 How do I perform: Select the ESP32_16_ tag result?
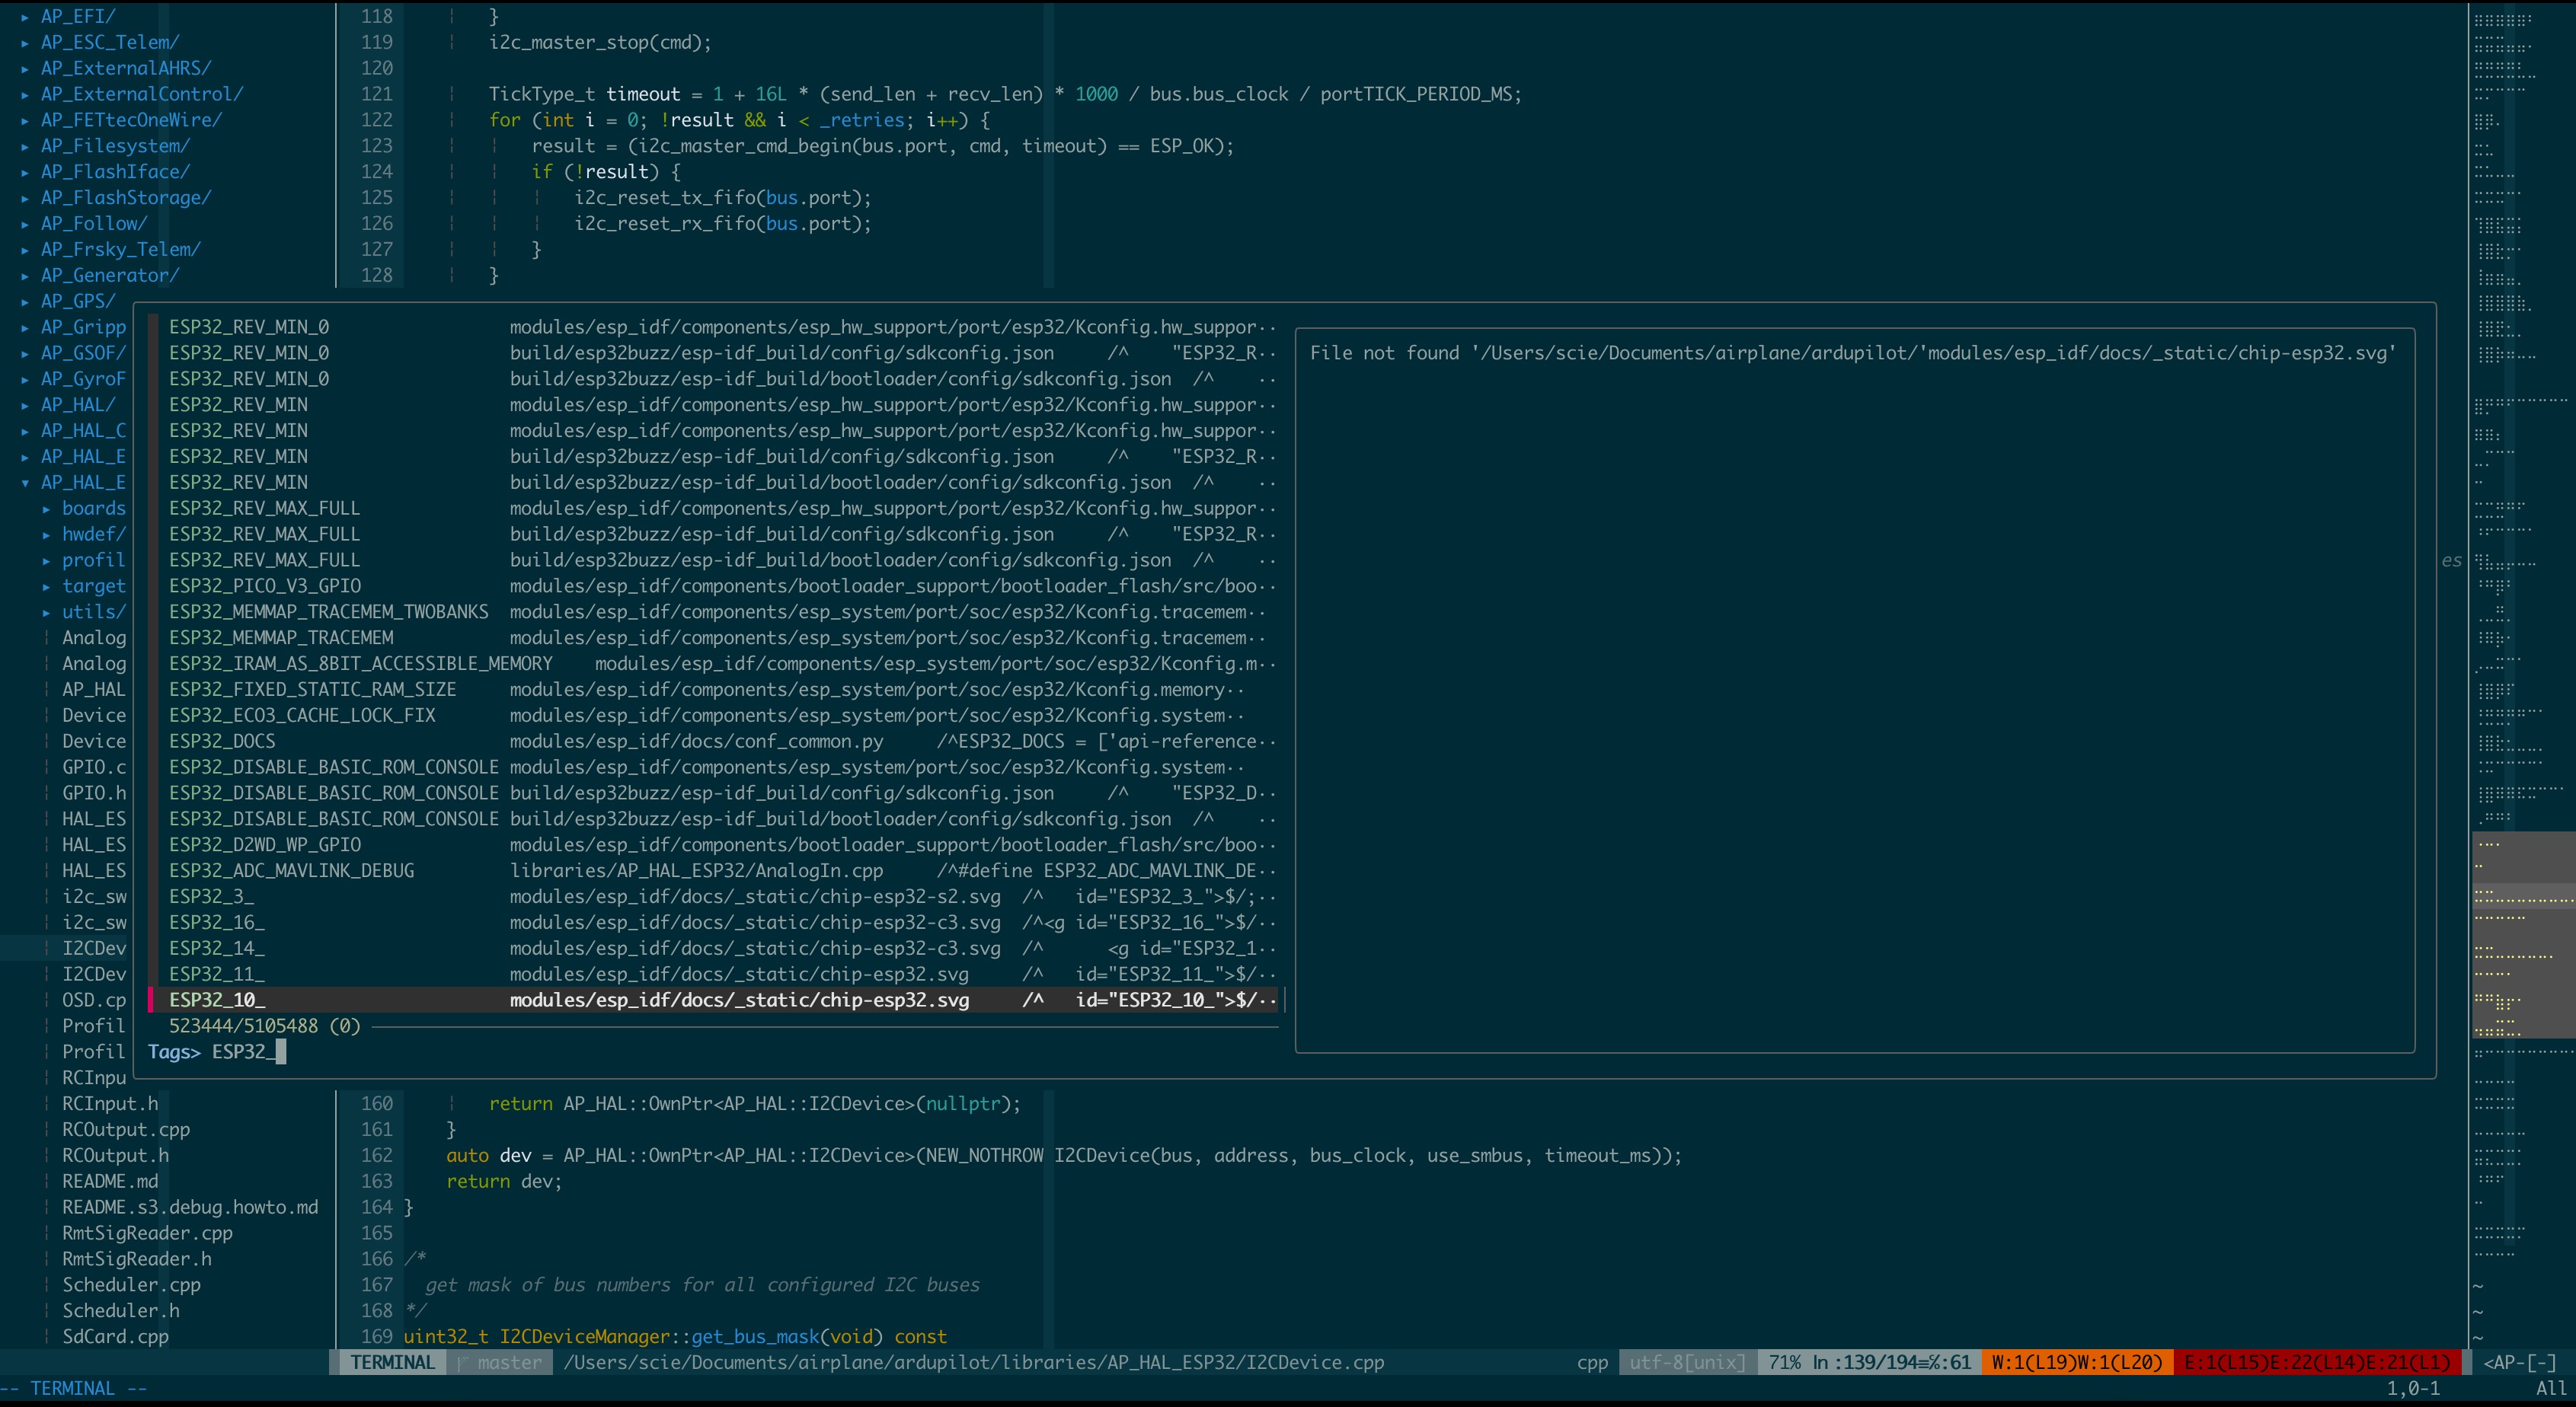pyautogui.click(x=714, y=922)
